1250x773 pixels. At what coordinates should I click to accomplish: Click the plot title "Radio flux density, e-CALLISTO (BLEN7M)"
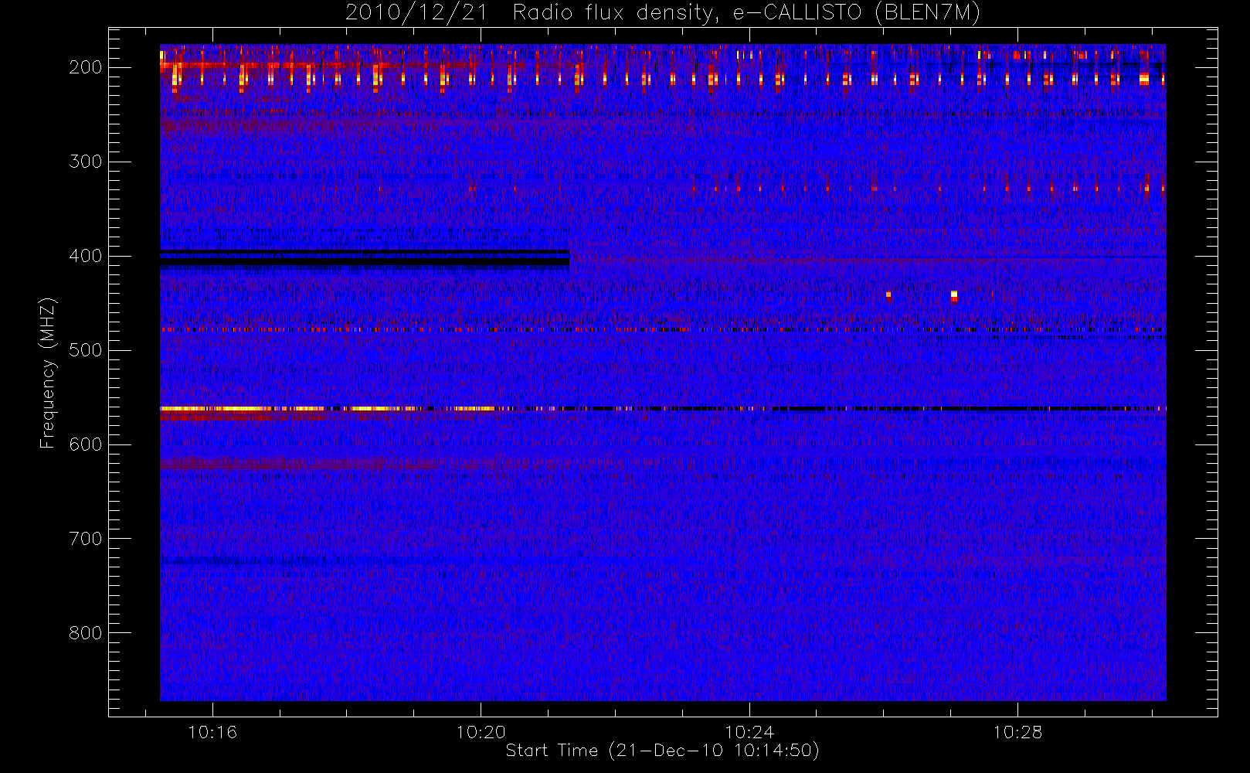pyautogui.click(x=746, y=13)
